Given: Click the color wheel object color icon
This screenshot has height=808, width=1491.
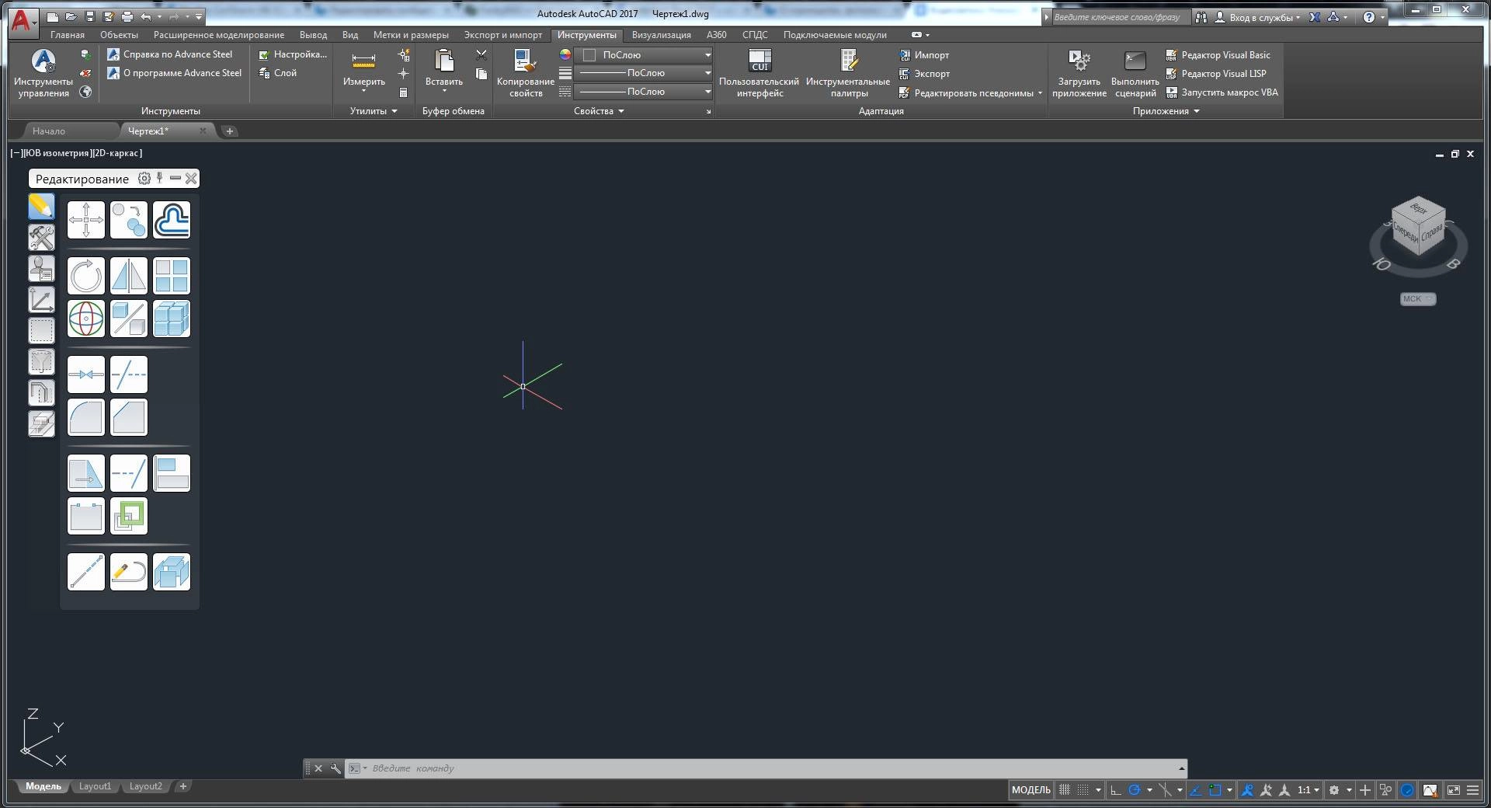Looking at the screenshot, I should tap(565, 54).
